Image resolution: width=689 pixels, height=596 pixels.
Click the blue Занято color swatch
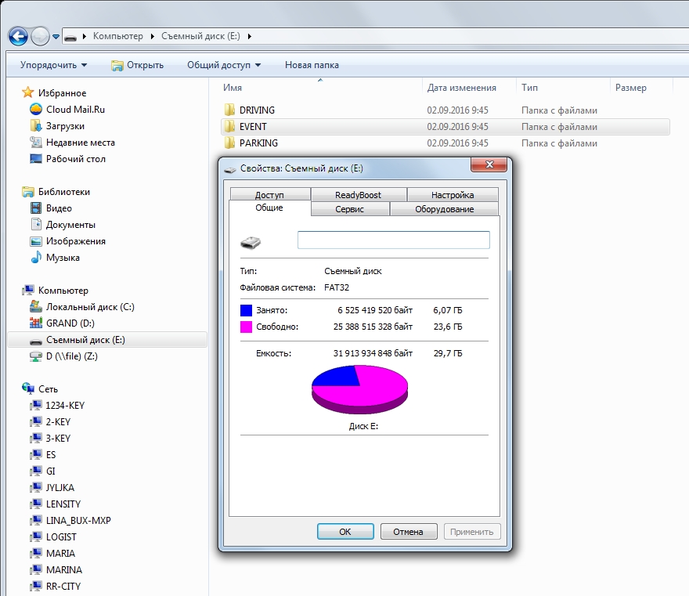247,310
